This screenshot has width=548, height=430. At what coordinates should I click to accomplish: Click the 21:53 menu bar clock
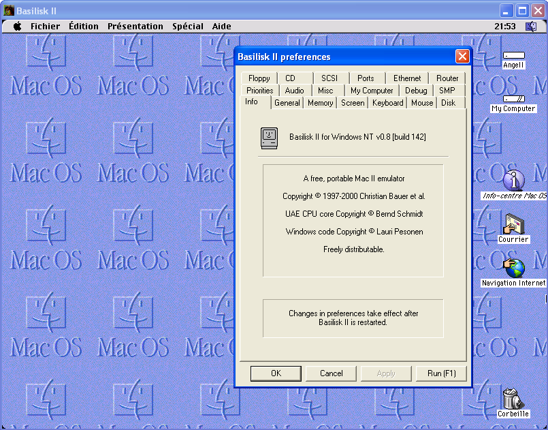click(x=504, y=27)
